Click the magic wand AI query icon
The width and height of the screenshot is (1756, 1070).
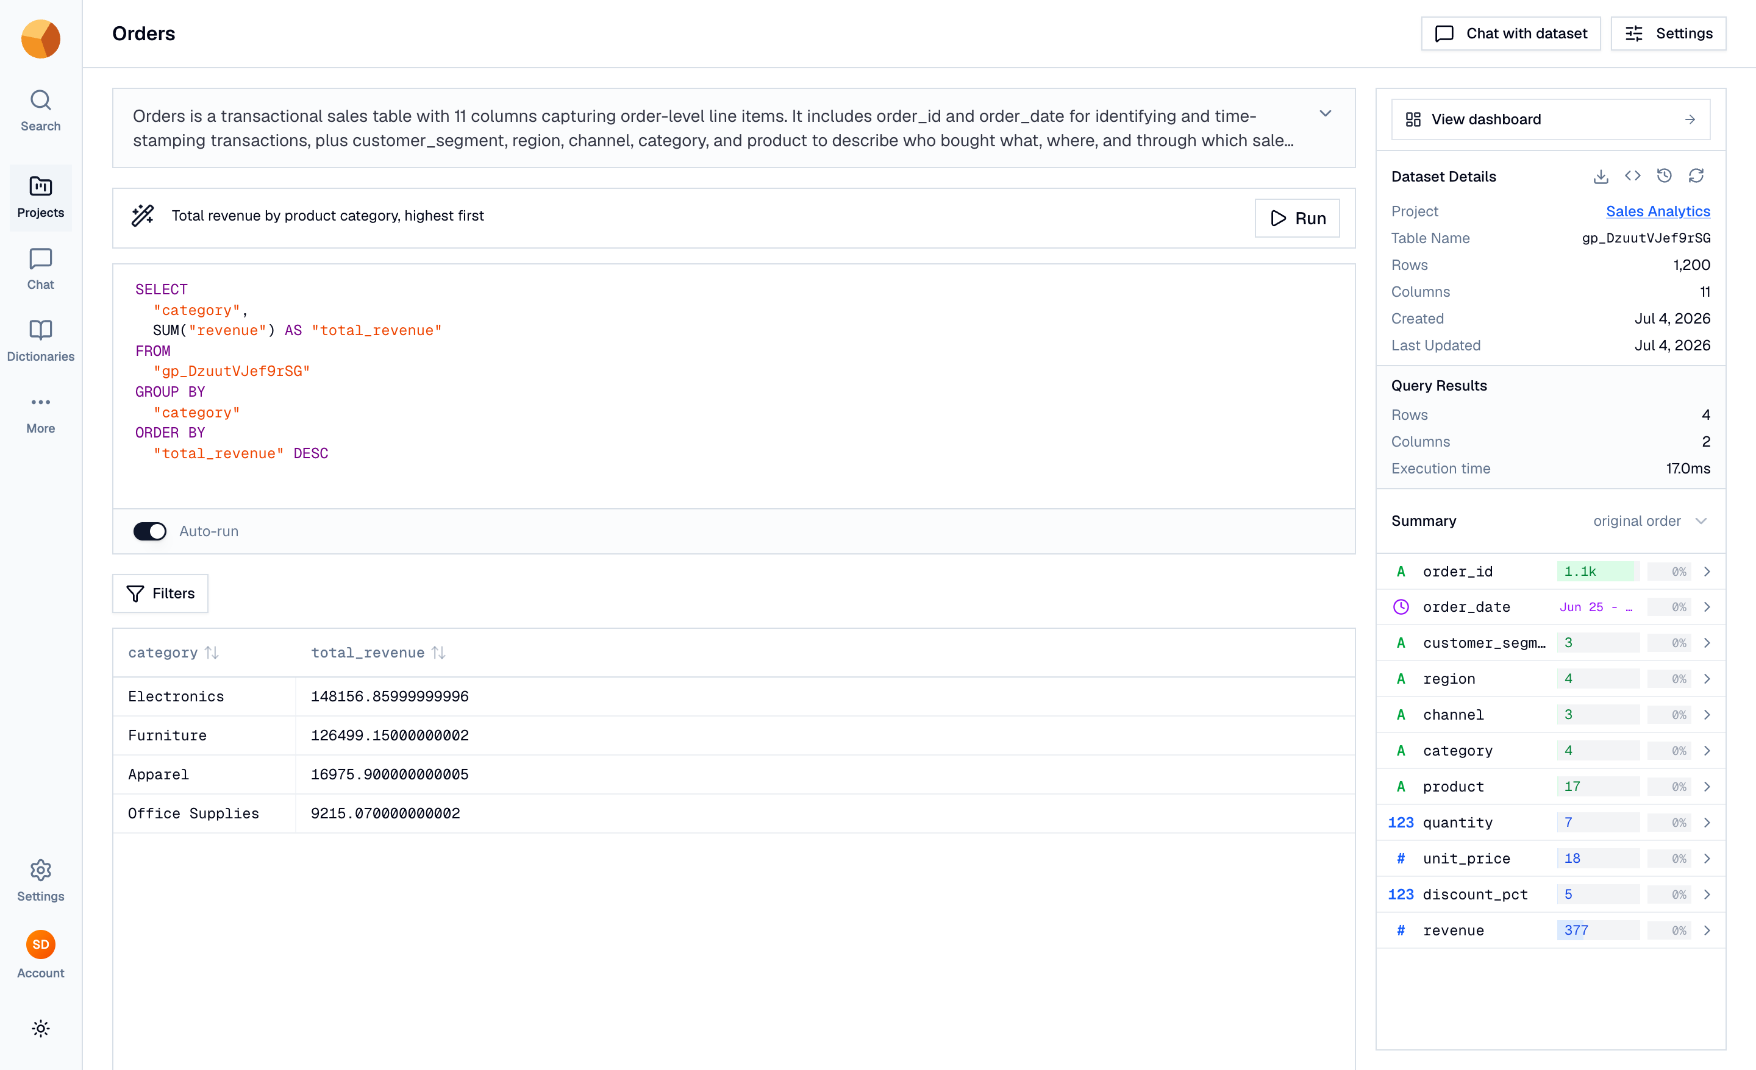click(143, 216)
